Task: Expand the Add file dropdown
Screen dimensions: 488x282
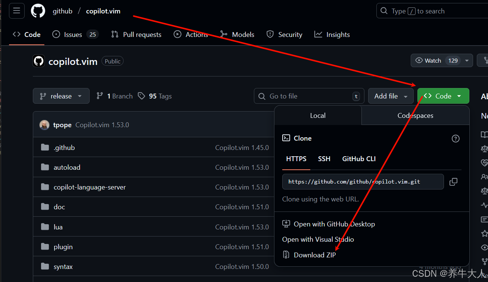Action: 391,96
